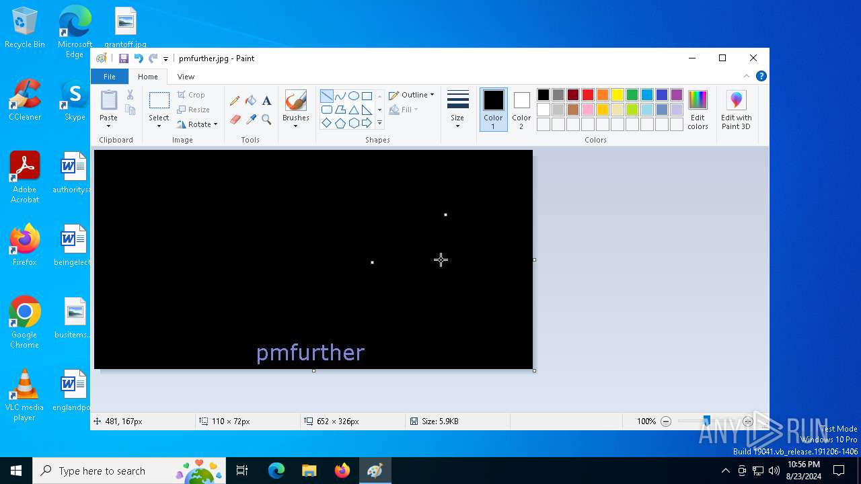Activate Color 2 background selector

click(521, 110)
